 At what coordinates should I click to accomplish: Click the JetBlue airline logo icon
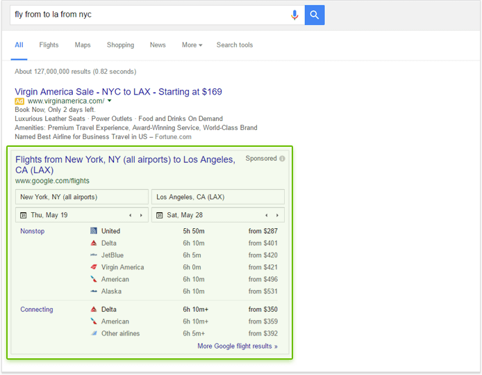coord(94,255)
